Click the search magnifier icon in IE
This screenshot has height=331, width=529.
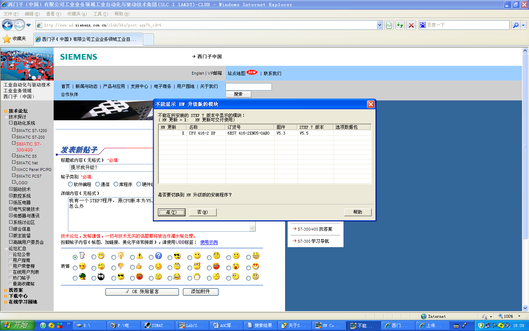click(515, 25)
